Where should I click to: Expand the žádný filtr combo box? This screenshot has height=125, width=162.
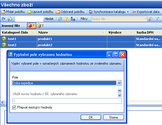point(119,19)
